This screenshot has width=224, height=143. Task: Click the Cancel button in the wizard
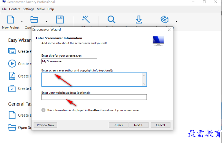pyautogui.click(x=161, y=125)
